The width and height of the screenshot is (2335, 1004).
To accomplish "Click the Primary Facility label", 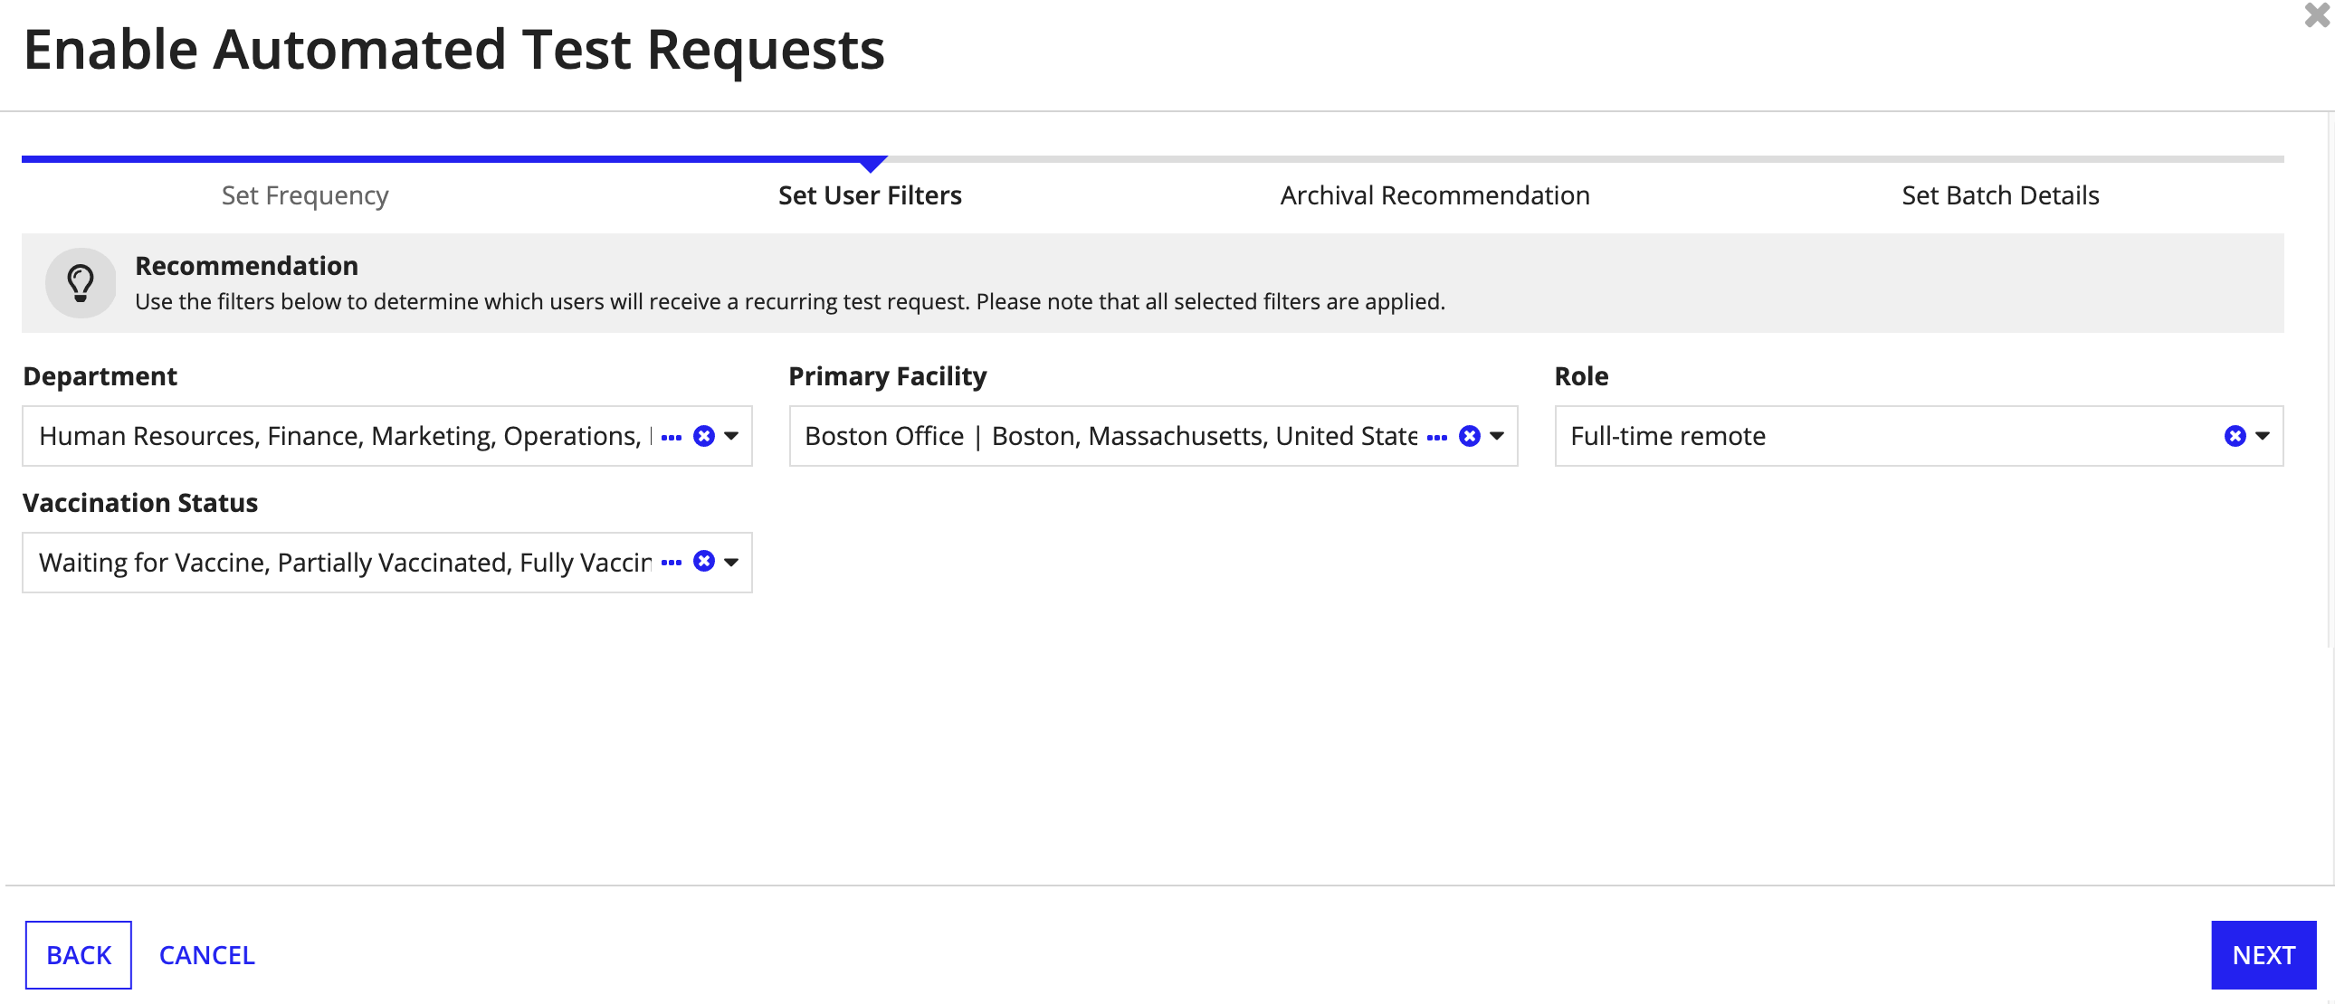I will click(x=888, y=376).
